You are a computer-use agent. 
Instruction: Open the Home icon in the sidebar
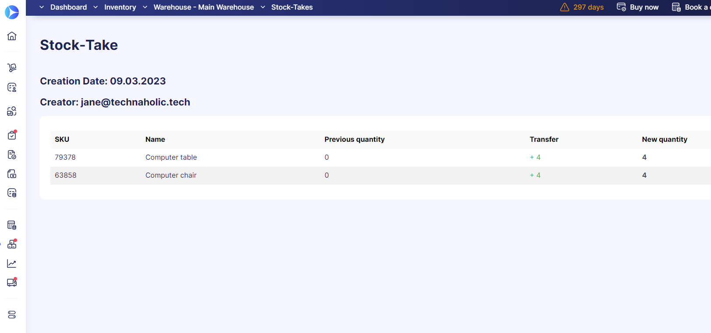pyautogui.click(x=12, y=36)
